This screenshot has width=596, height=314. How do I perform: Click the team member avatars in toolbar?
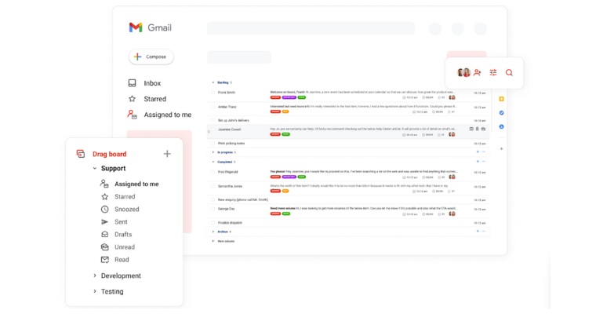tap(463, 72)
